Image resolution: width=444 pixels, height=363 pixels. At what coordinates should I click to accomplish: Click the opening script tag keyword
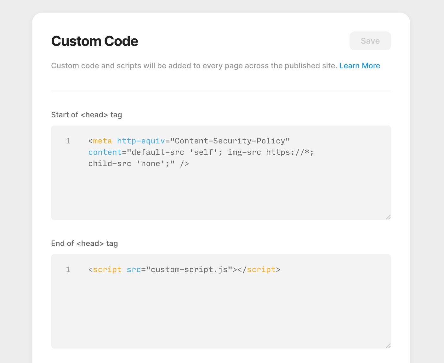[107, 270]
